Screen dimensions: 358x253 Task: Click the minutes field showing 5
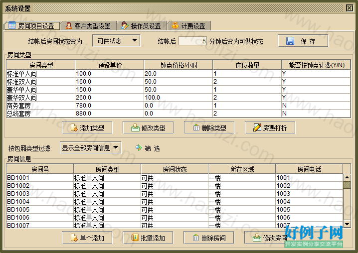(x=192, y=41)
